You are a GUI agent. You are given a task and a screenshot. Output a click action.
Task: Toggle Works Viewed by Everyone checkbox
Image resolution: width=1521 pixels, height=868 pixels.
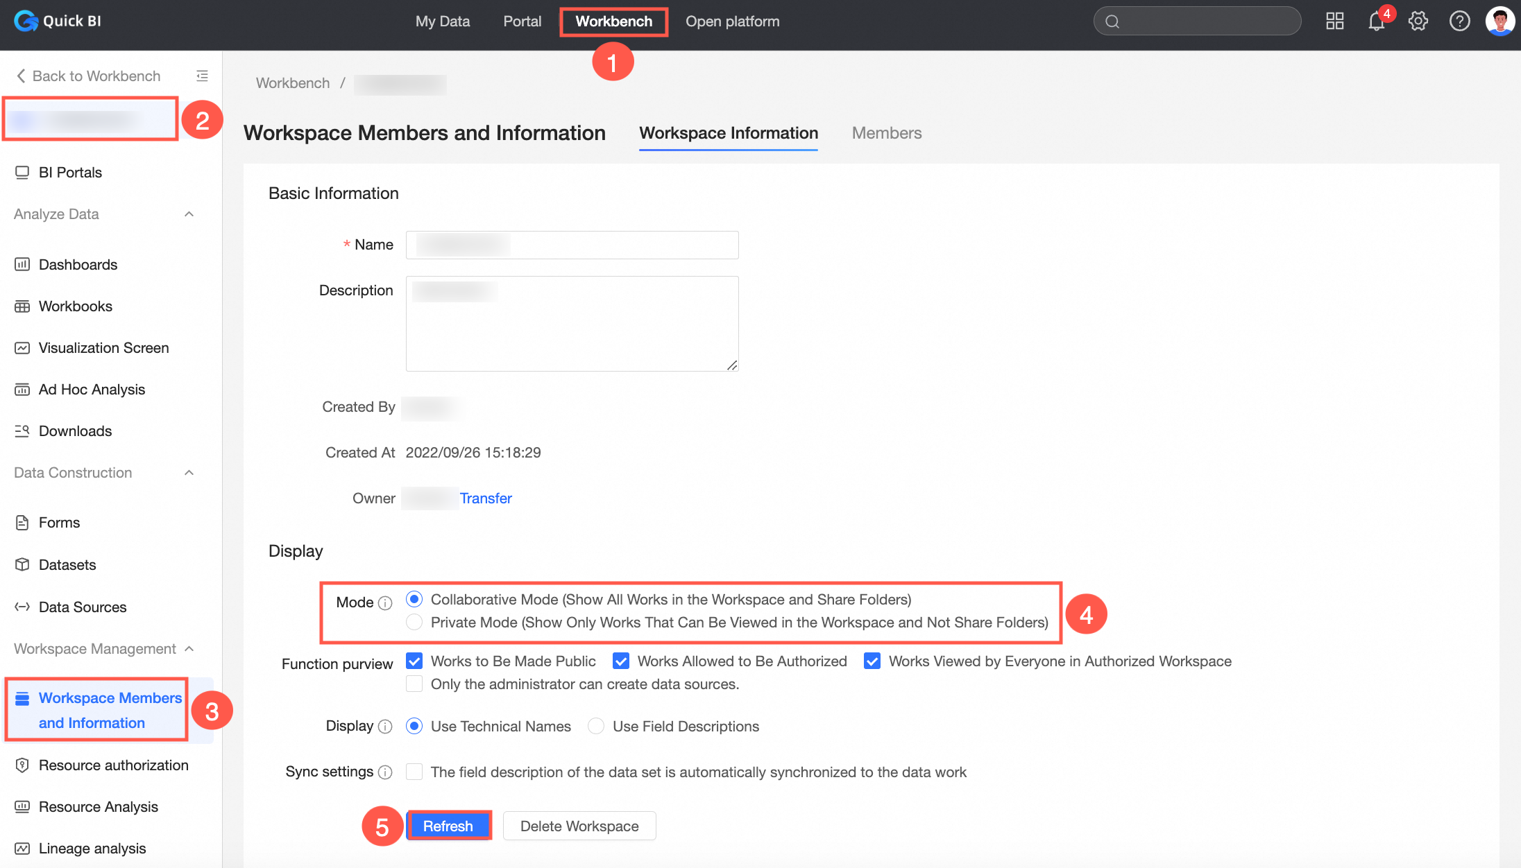[872, 661]
